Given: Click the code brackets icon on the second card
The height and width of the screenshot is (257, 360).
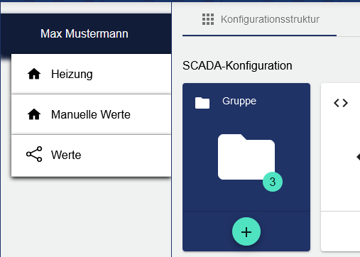Looking at the screenshot, I should [x=341, y=103].
